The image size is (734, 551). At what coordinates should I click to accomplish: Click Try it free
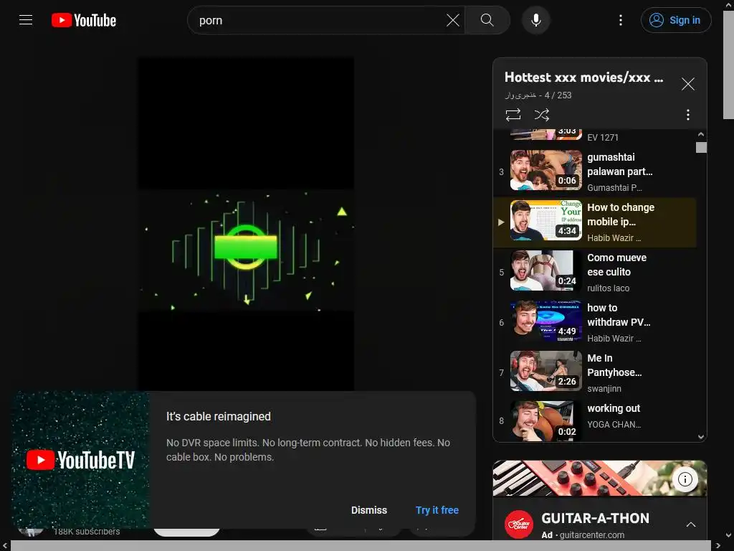(437, 510)
